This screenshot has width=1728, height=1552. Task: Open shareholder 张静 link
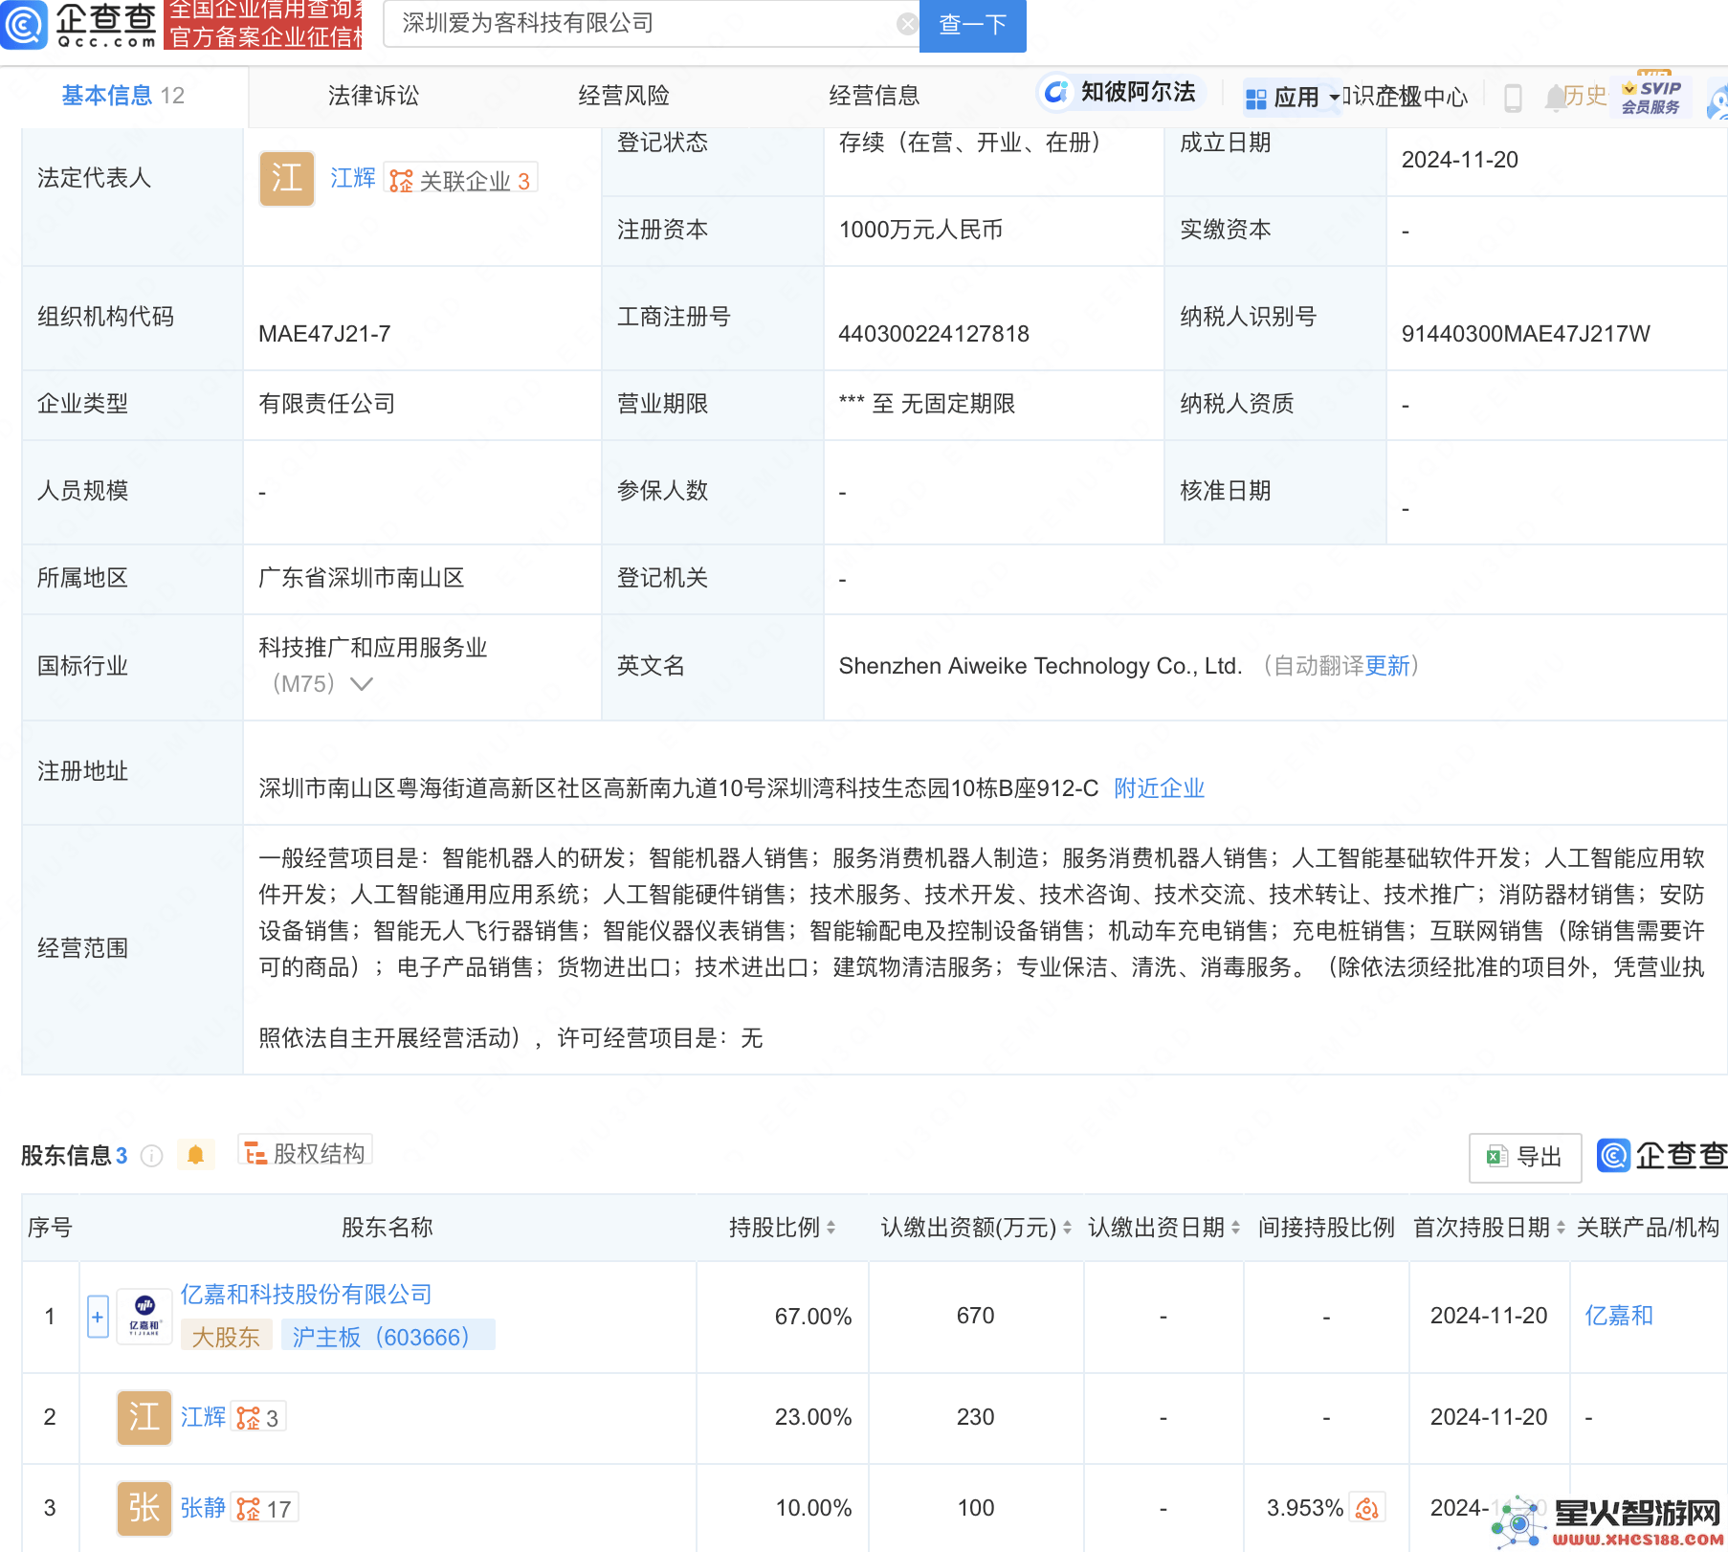(x=203, y=1508)
